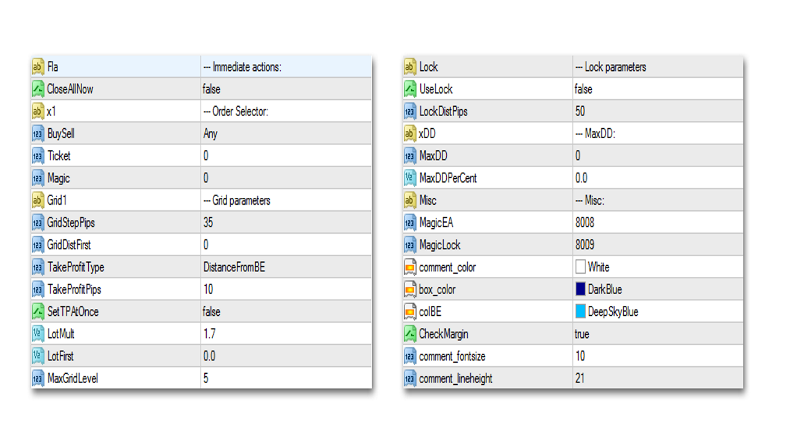This screenshot has width=790, height=444.
Task: Click the color-type icon beside box_color
Action: point(410,289)
